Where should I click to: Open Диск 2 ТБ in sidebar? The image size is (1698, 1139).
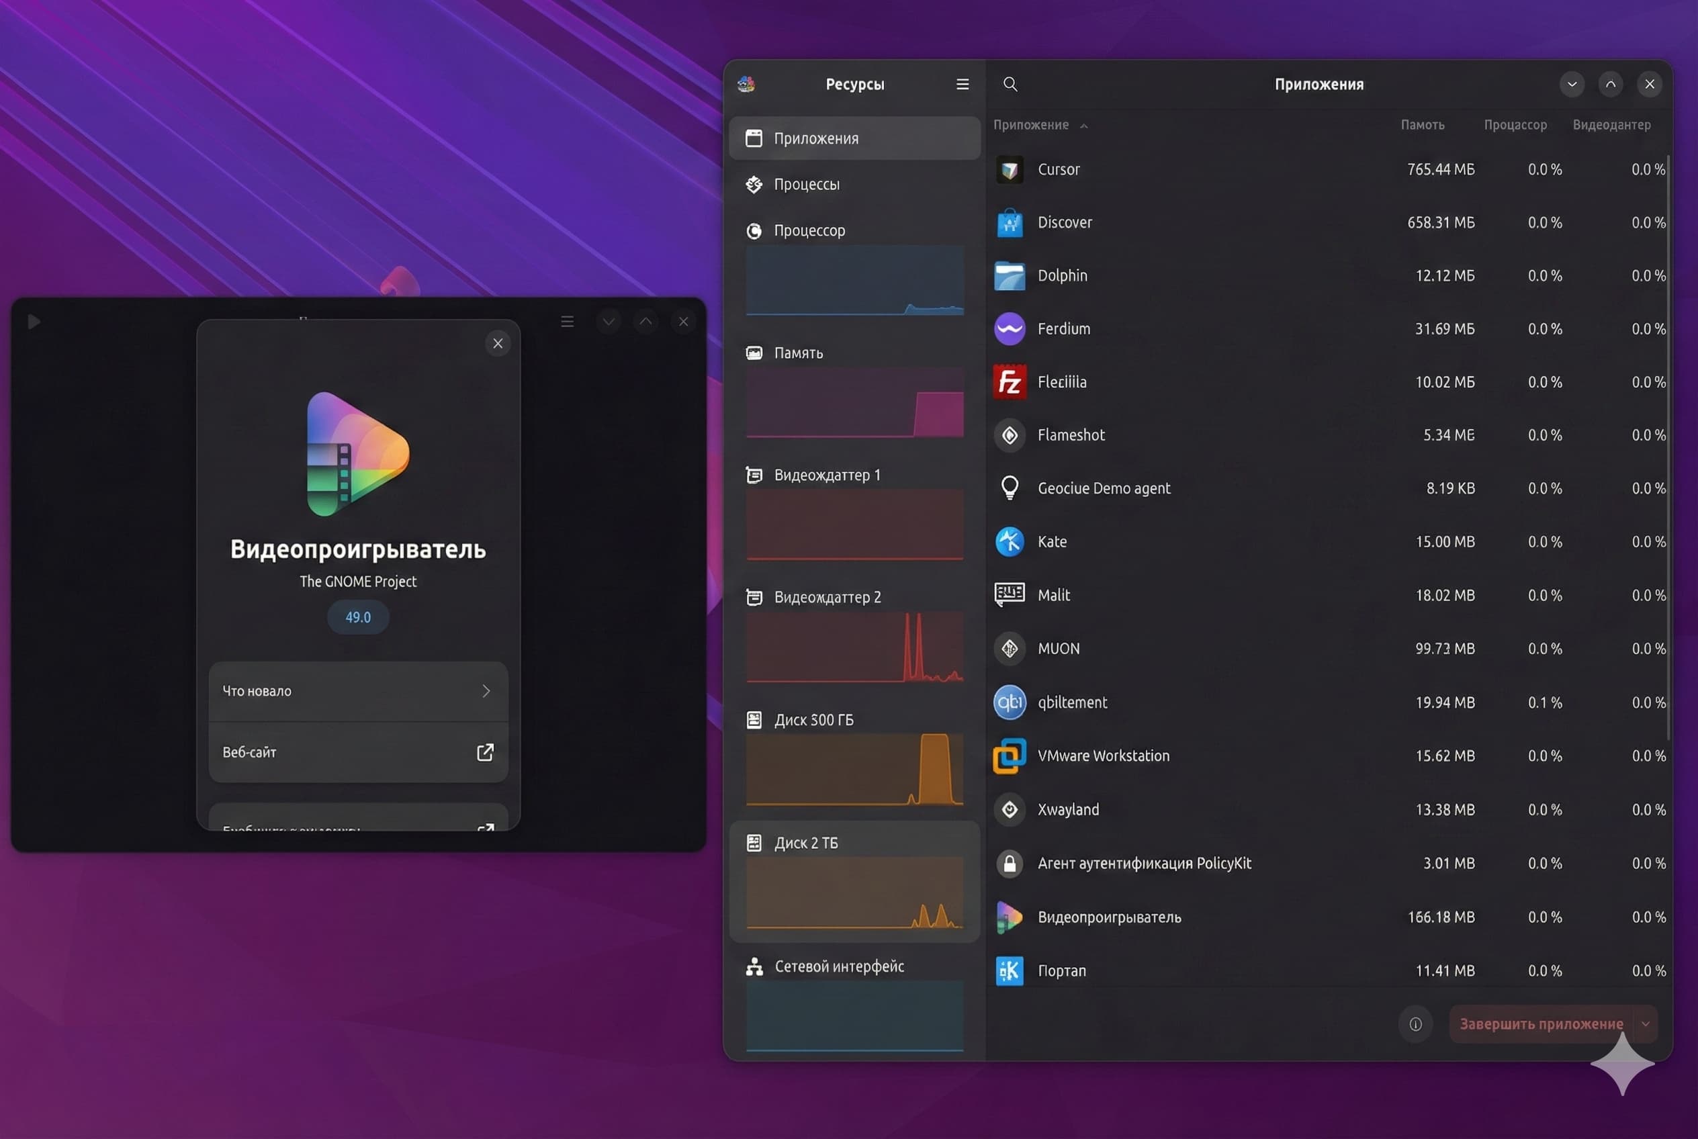click(854, 882)
